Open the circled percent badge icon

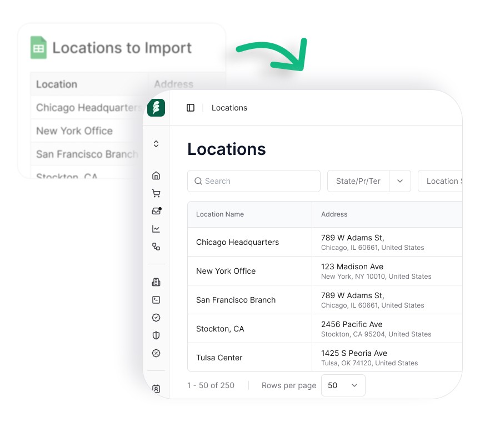156,353
